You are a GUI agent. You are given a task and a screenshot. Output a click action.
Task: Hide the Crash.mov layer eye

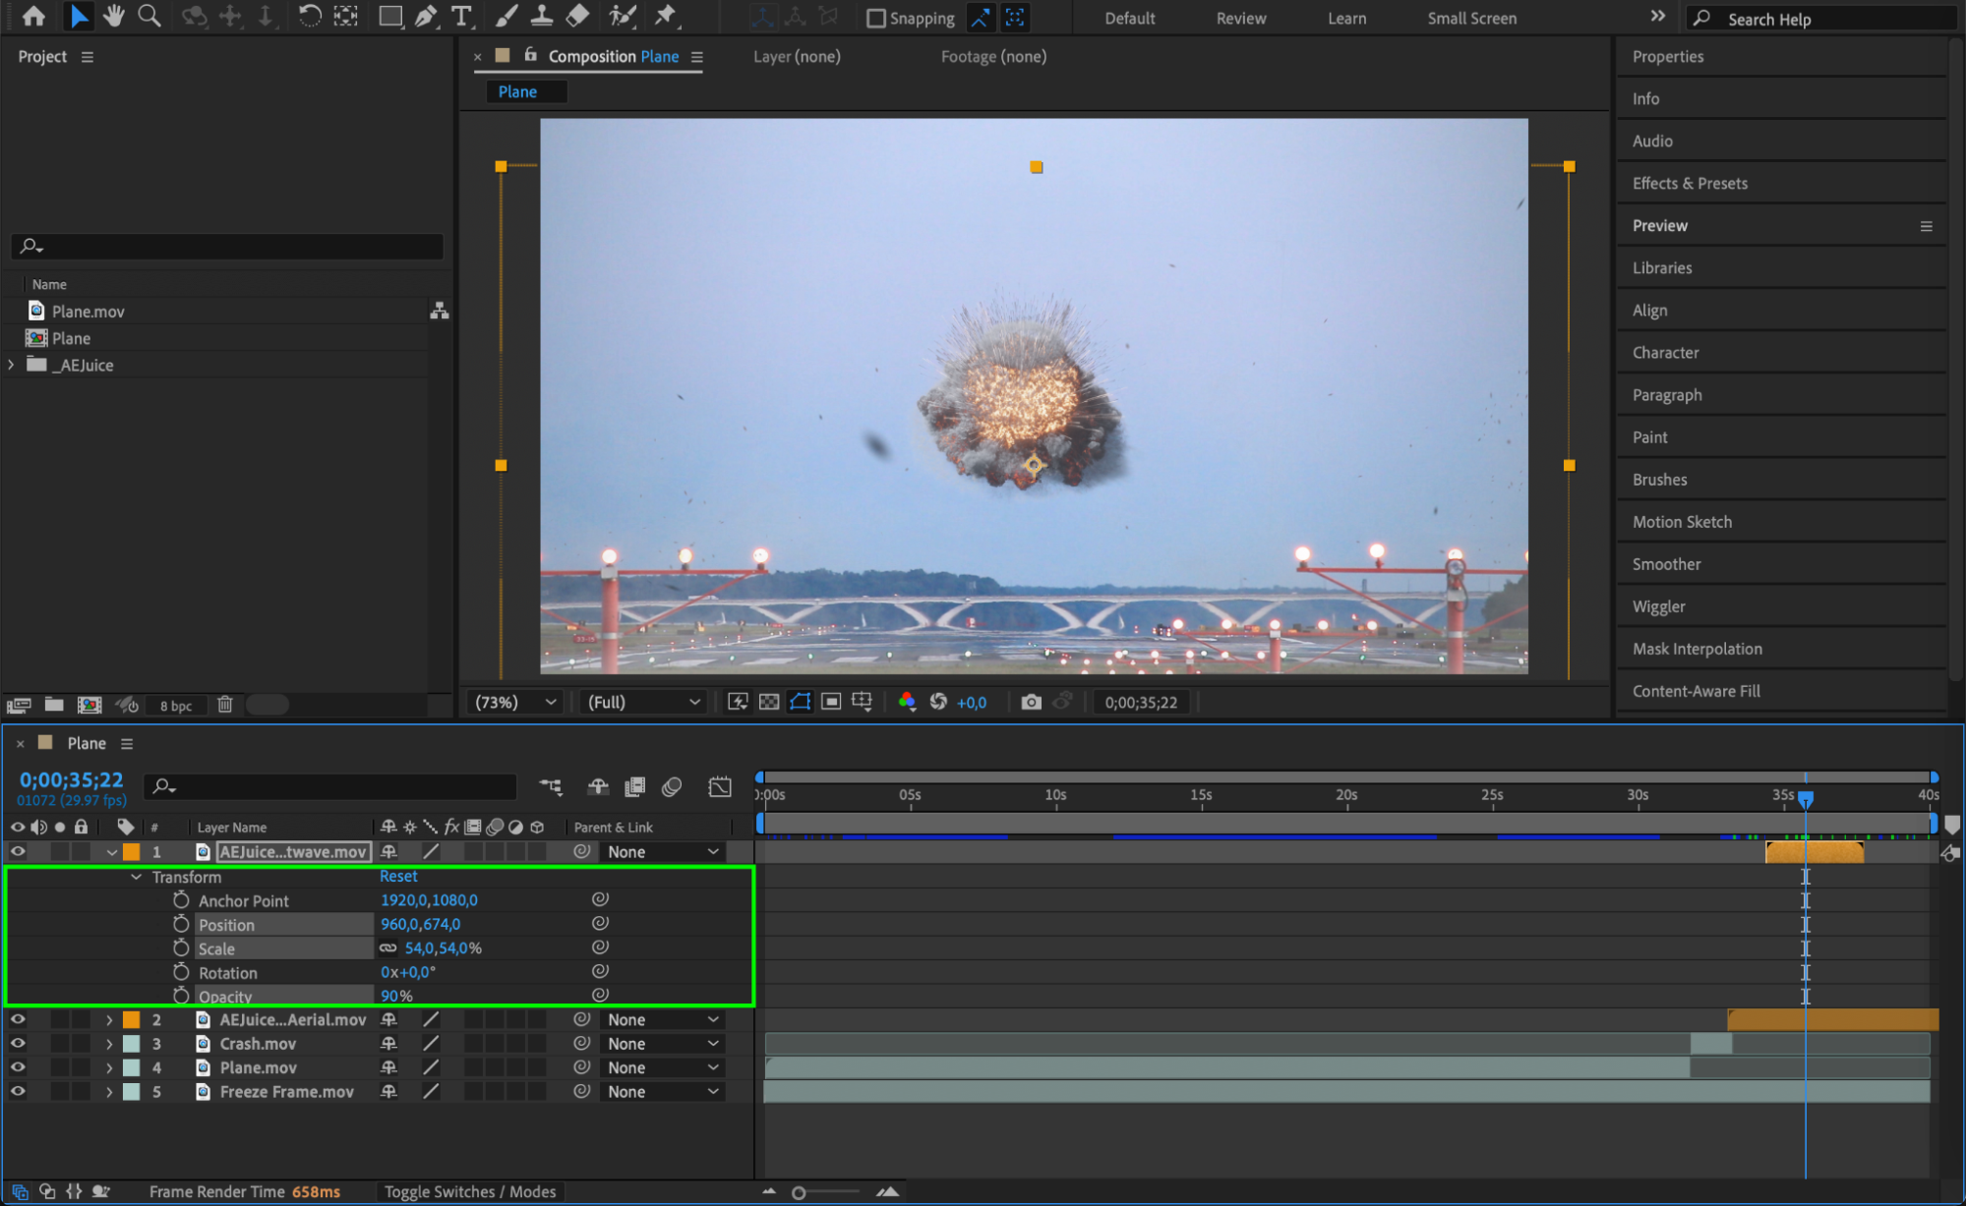tap(18, 1044)
